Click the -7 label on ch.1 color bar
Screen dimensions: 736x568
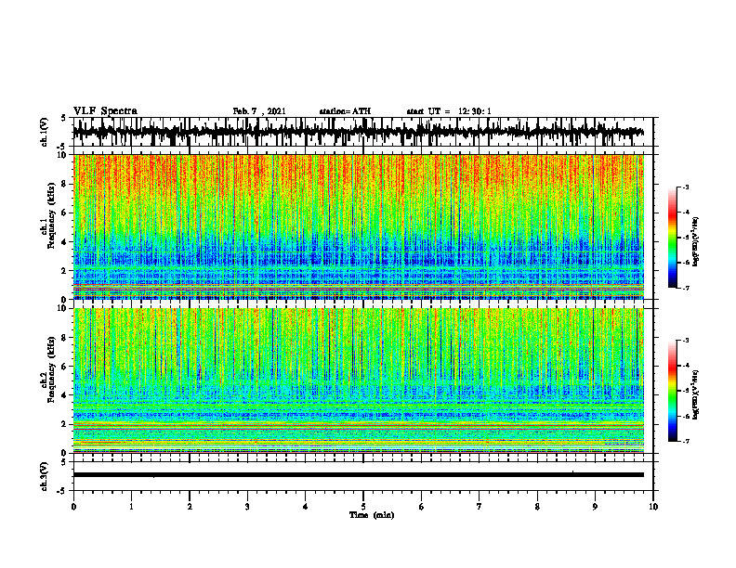click(x=686, y=288)
